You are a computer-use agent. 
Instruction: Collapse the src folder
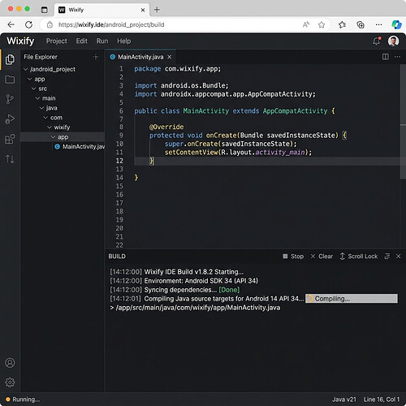tap(33, 89)
